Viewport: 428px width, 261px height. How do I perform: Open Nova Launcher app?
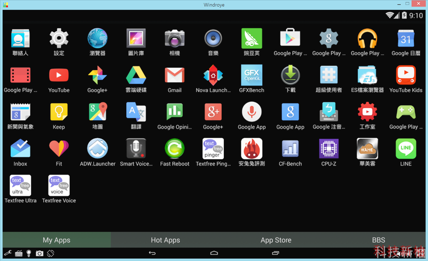pos(213,75)
